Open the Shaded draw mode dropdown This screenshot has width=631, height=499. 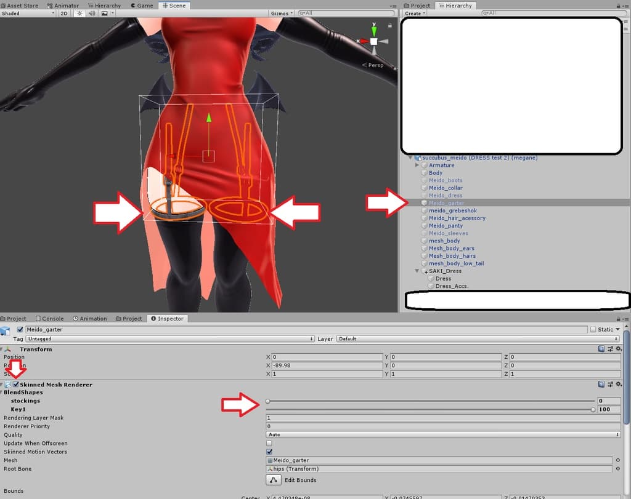click(29, 13)
